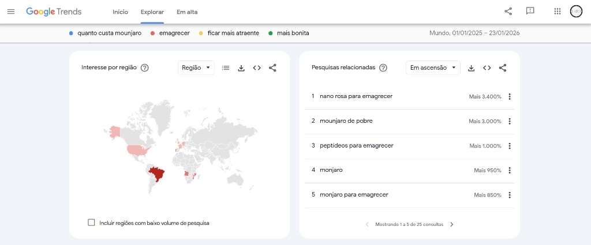The image size is (591, 245).
Task: Embed the Pesquisas relacionadas widget
Action: (487, 68)
